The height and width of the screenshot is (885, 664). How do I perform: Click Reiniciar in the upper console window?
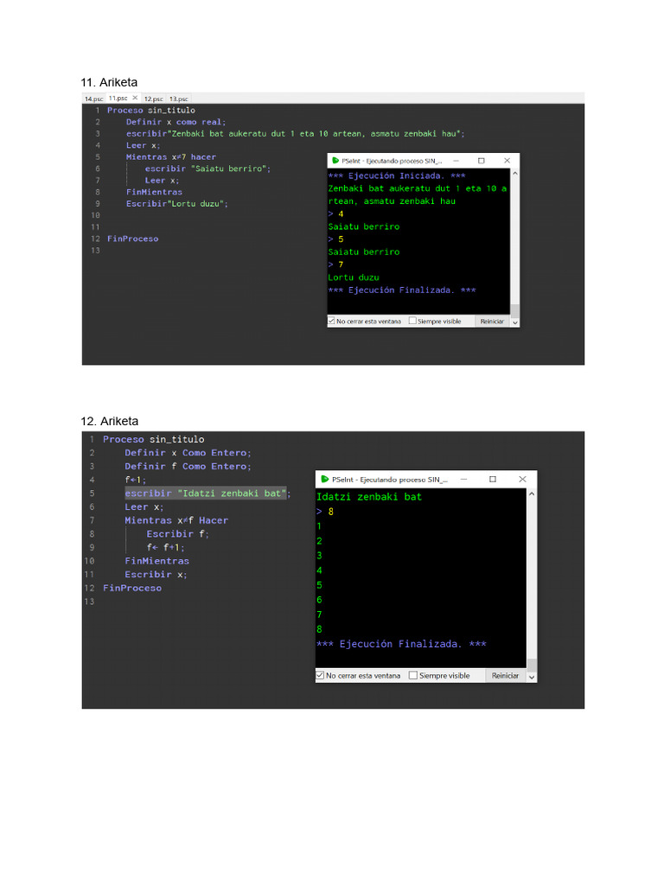[492, 322]
